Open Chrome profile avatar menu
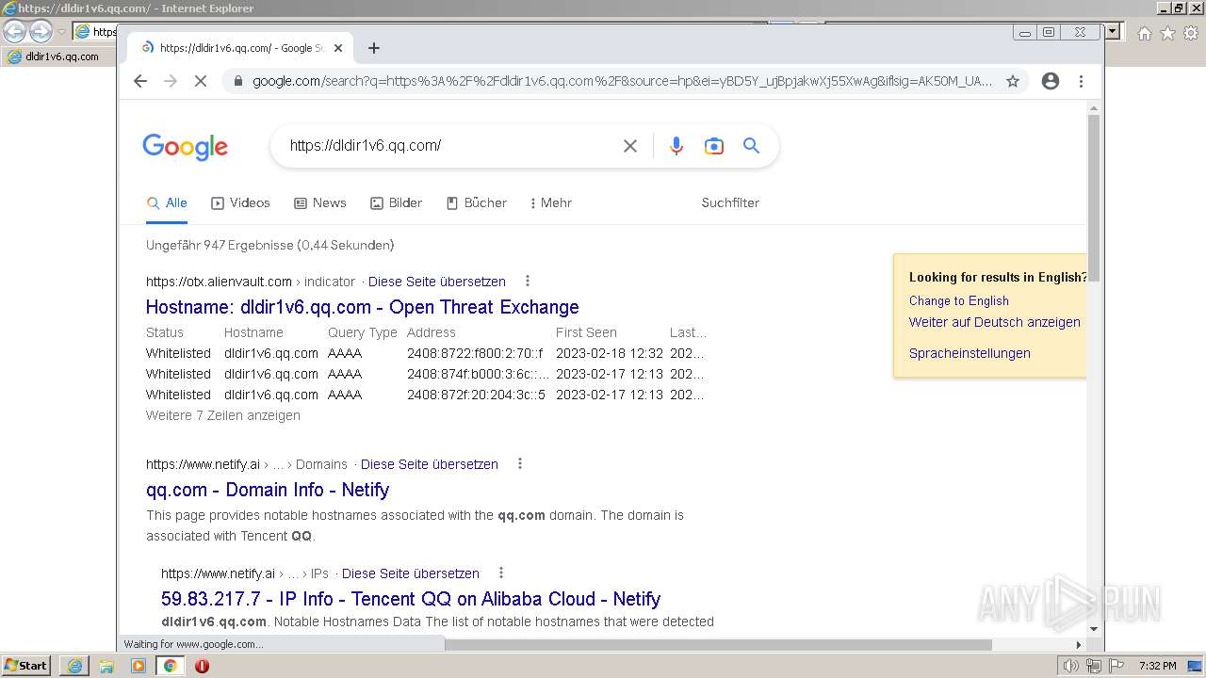The image size is (1206, 678). pyautogui.click(x=1051, y=81)
